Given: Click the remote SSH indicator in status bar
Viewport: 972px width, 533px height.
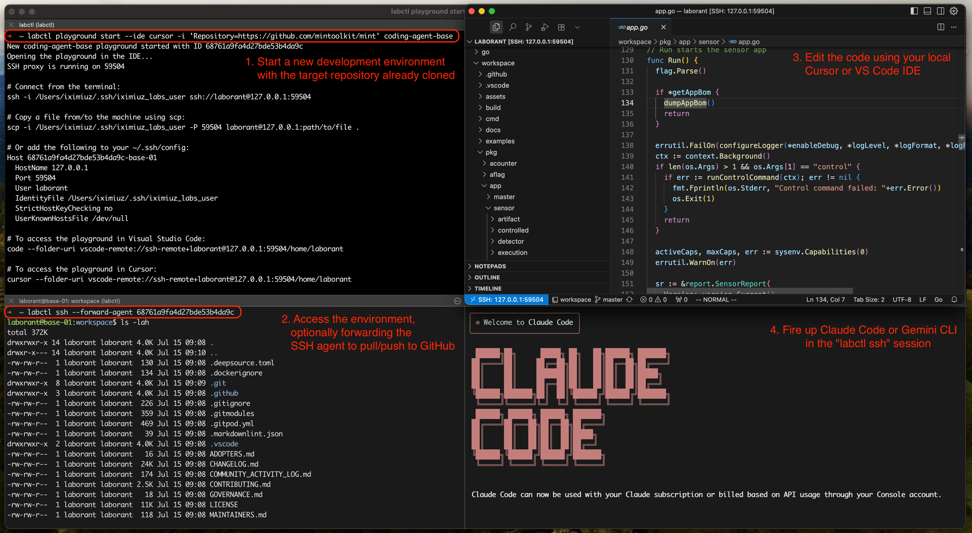Looking at the screenshot, I should coord(507,300).
